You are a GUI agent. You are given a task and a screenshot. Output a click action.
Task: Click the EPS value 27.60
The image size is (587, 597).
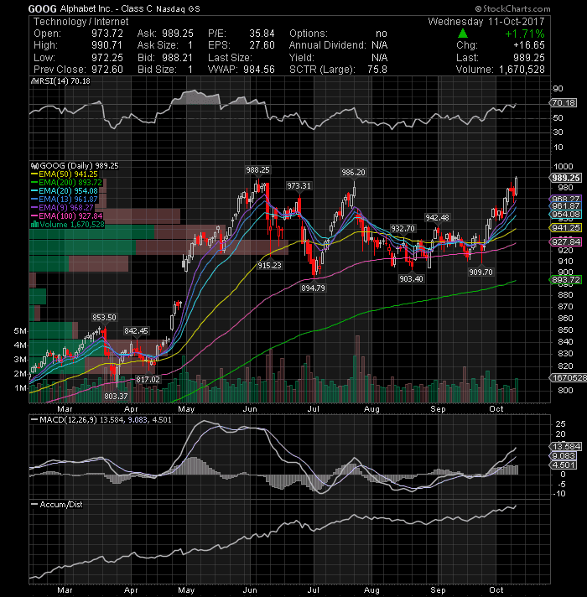pyautogui.click(x=262, y=45)
